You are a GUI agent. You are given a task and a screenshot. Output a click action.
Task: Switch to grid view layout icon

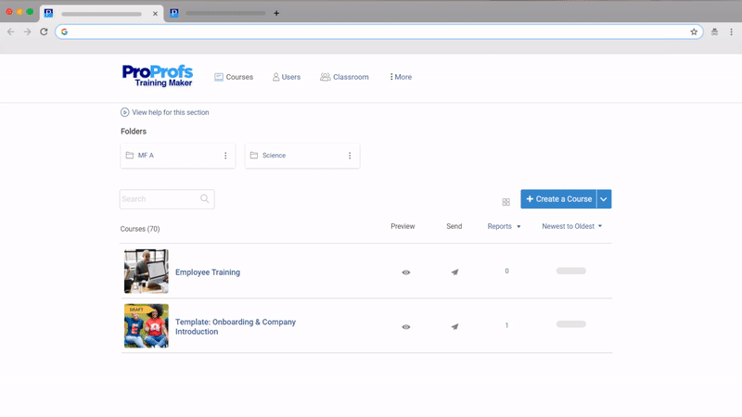click(505, 202)
